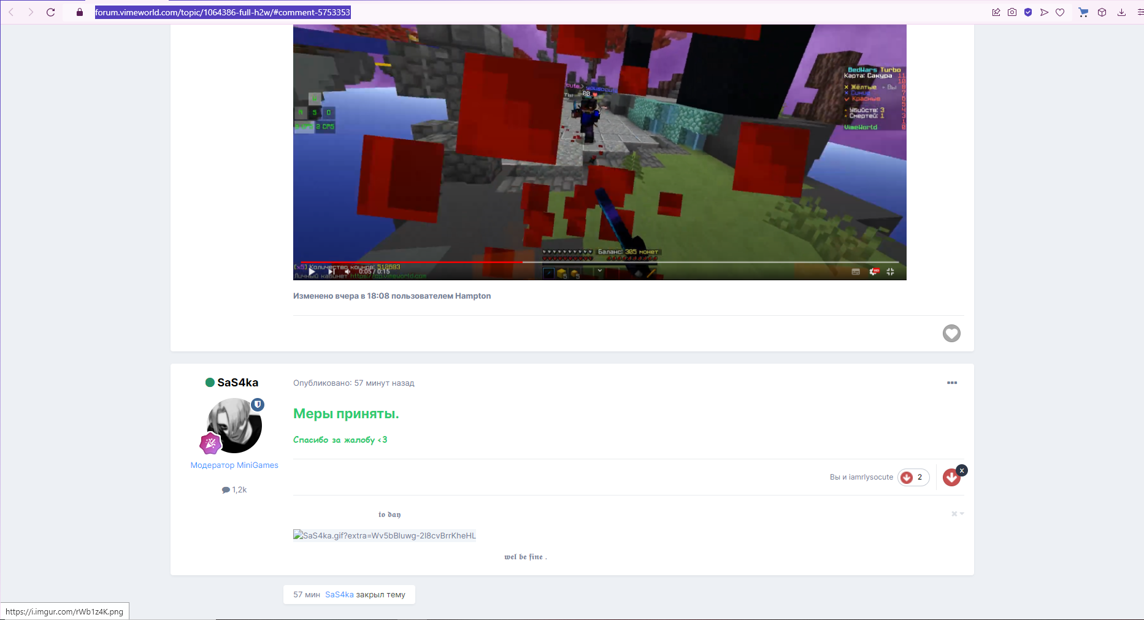Open the send-to-flow arrow icon
Screen dimensions: 1144x620
(1044, 12)
